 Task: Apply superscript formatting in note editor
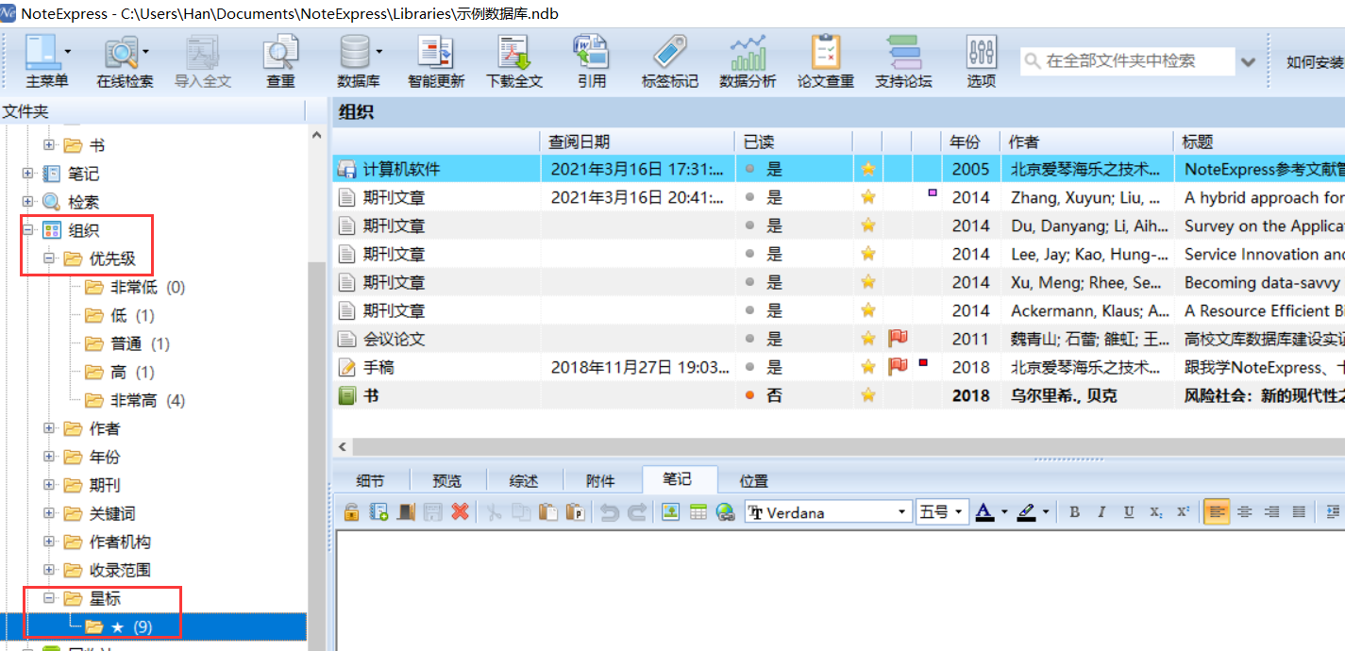(1183, 512)
